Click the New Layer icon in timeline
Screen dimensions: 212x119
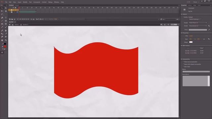pyautogui.click(x=10, y=19)
